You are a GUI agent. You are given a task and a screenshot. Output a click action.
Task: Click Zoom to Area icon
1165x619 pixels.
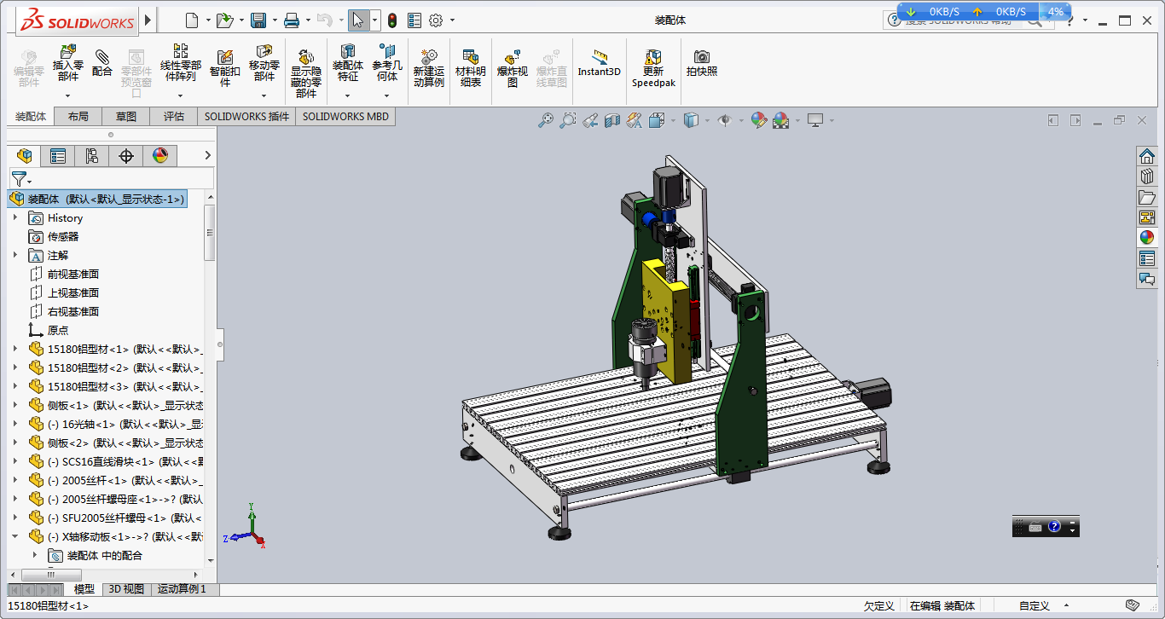click(x=567, y=121)
